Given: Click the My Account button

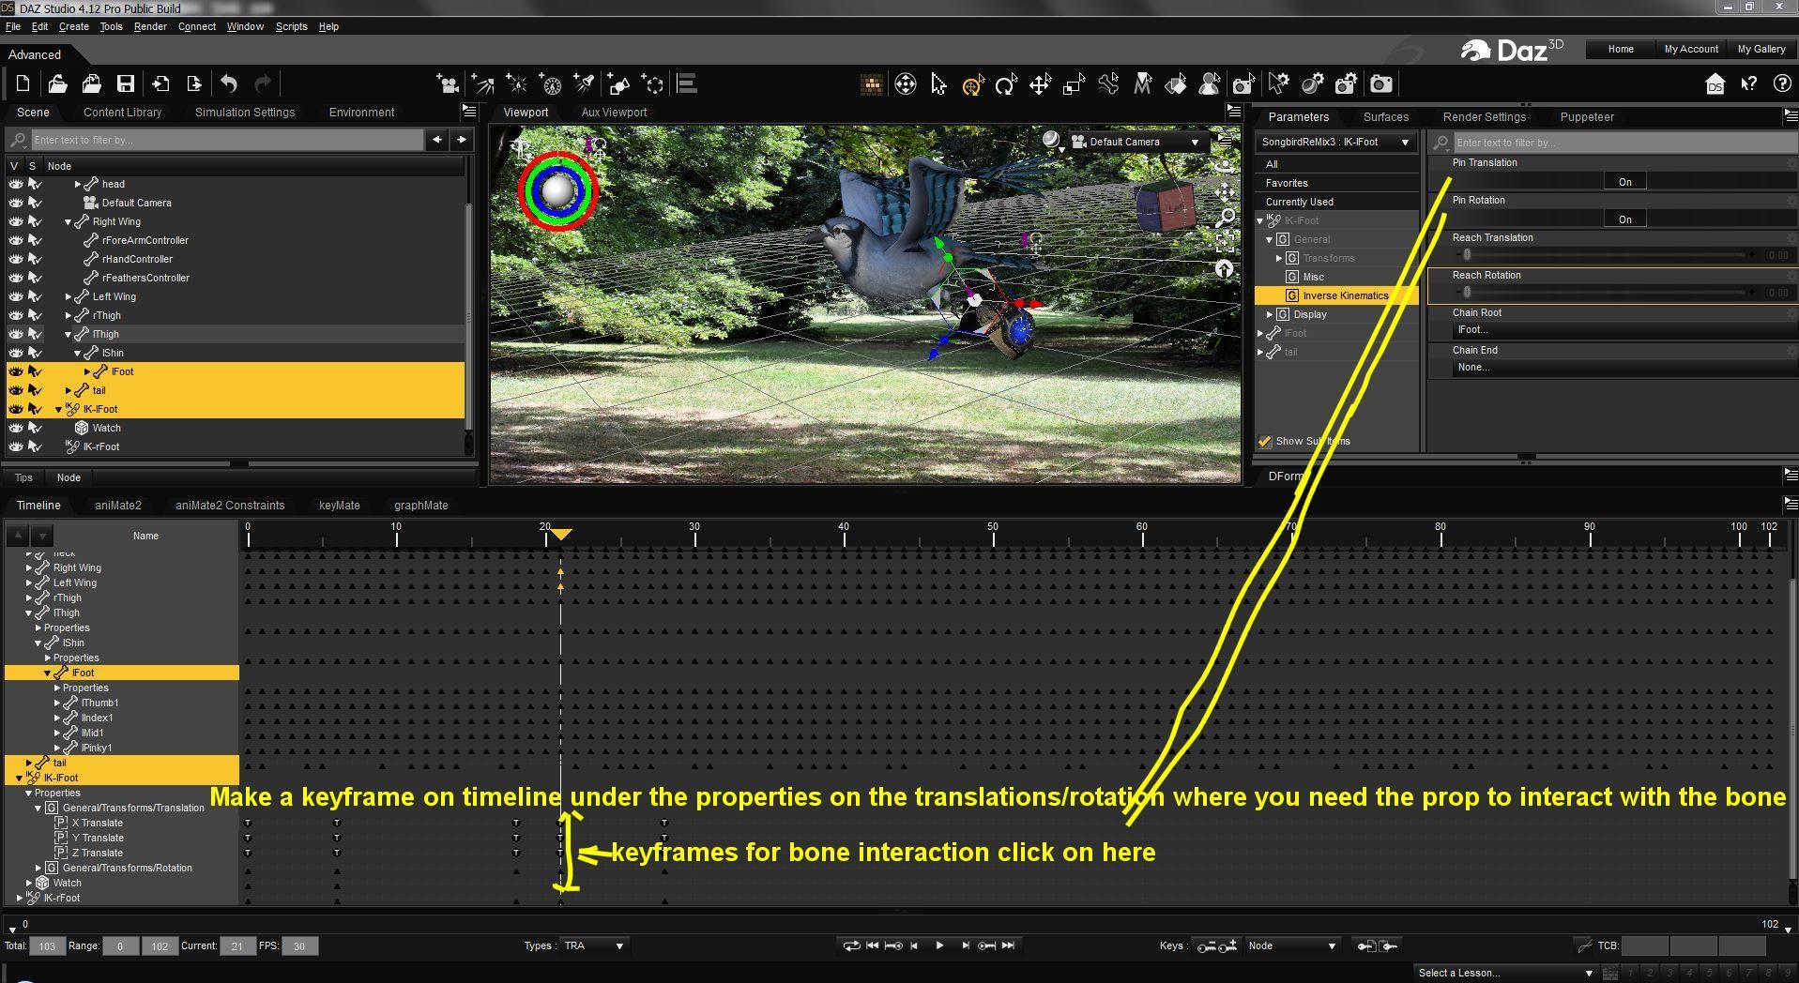Looking at the screenshot, I should click(x=1691, y=49).
